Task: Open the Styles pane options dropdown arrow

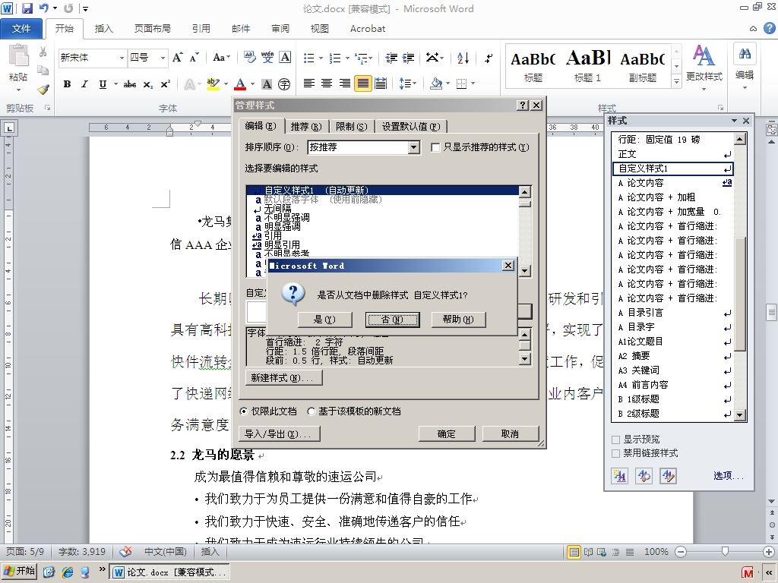Action: click(734, 121)
